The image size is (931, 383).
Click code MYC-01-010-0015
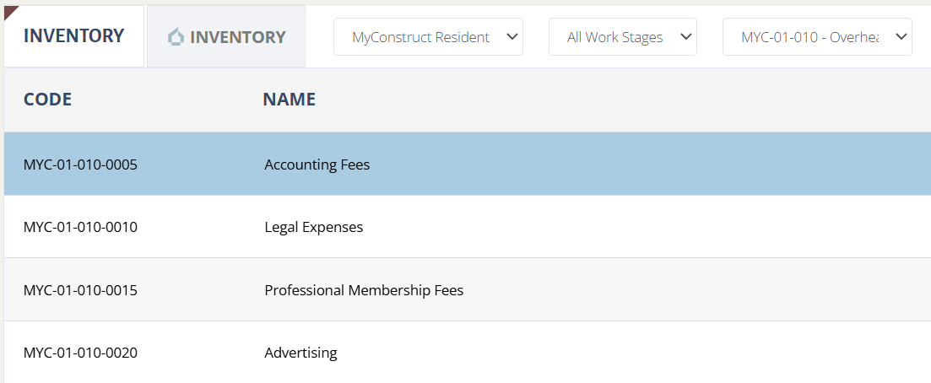80,290
